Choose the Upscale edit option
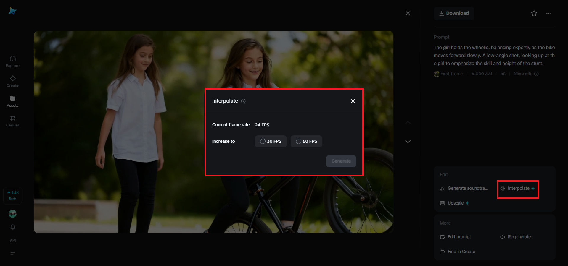The width and height of the screenshot is (568, 266). 455,203
